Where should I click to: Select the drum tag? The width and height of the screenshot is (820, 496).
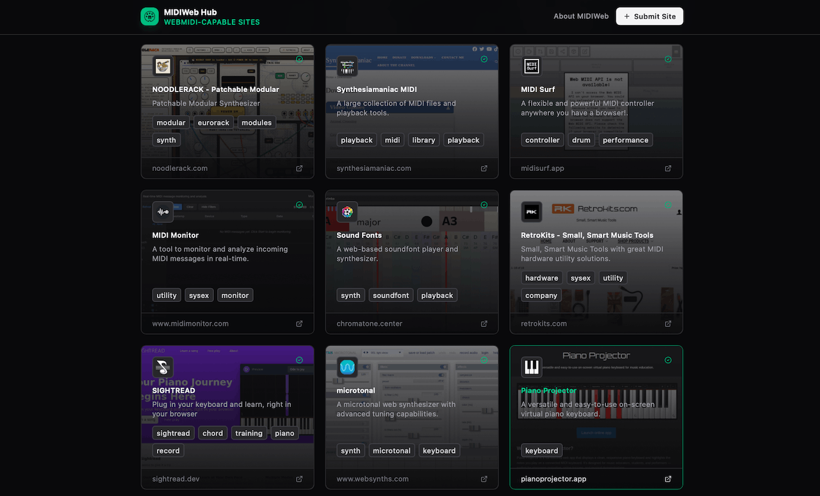point(581,140)
